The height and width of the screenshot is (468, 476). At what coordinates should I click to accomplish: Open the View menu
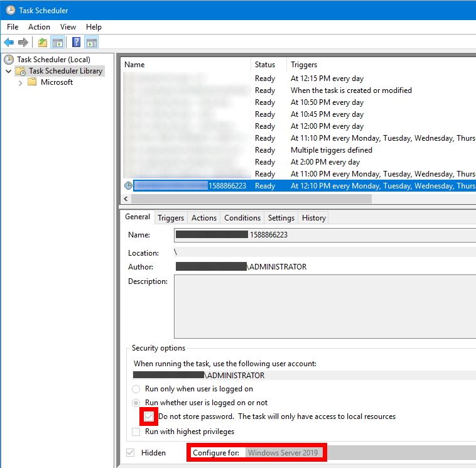[x=68, y=27]
